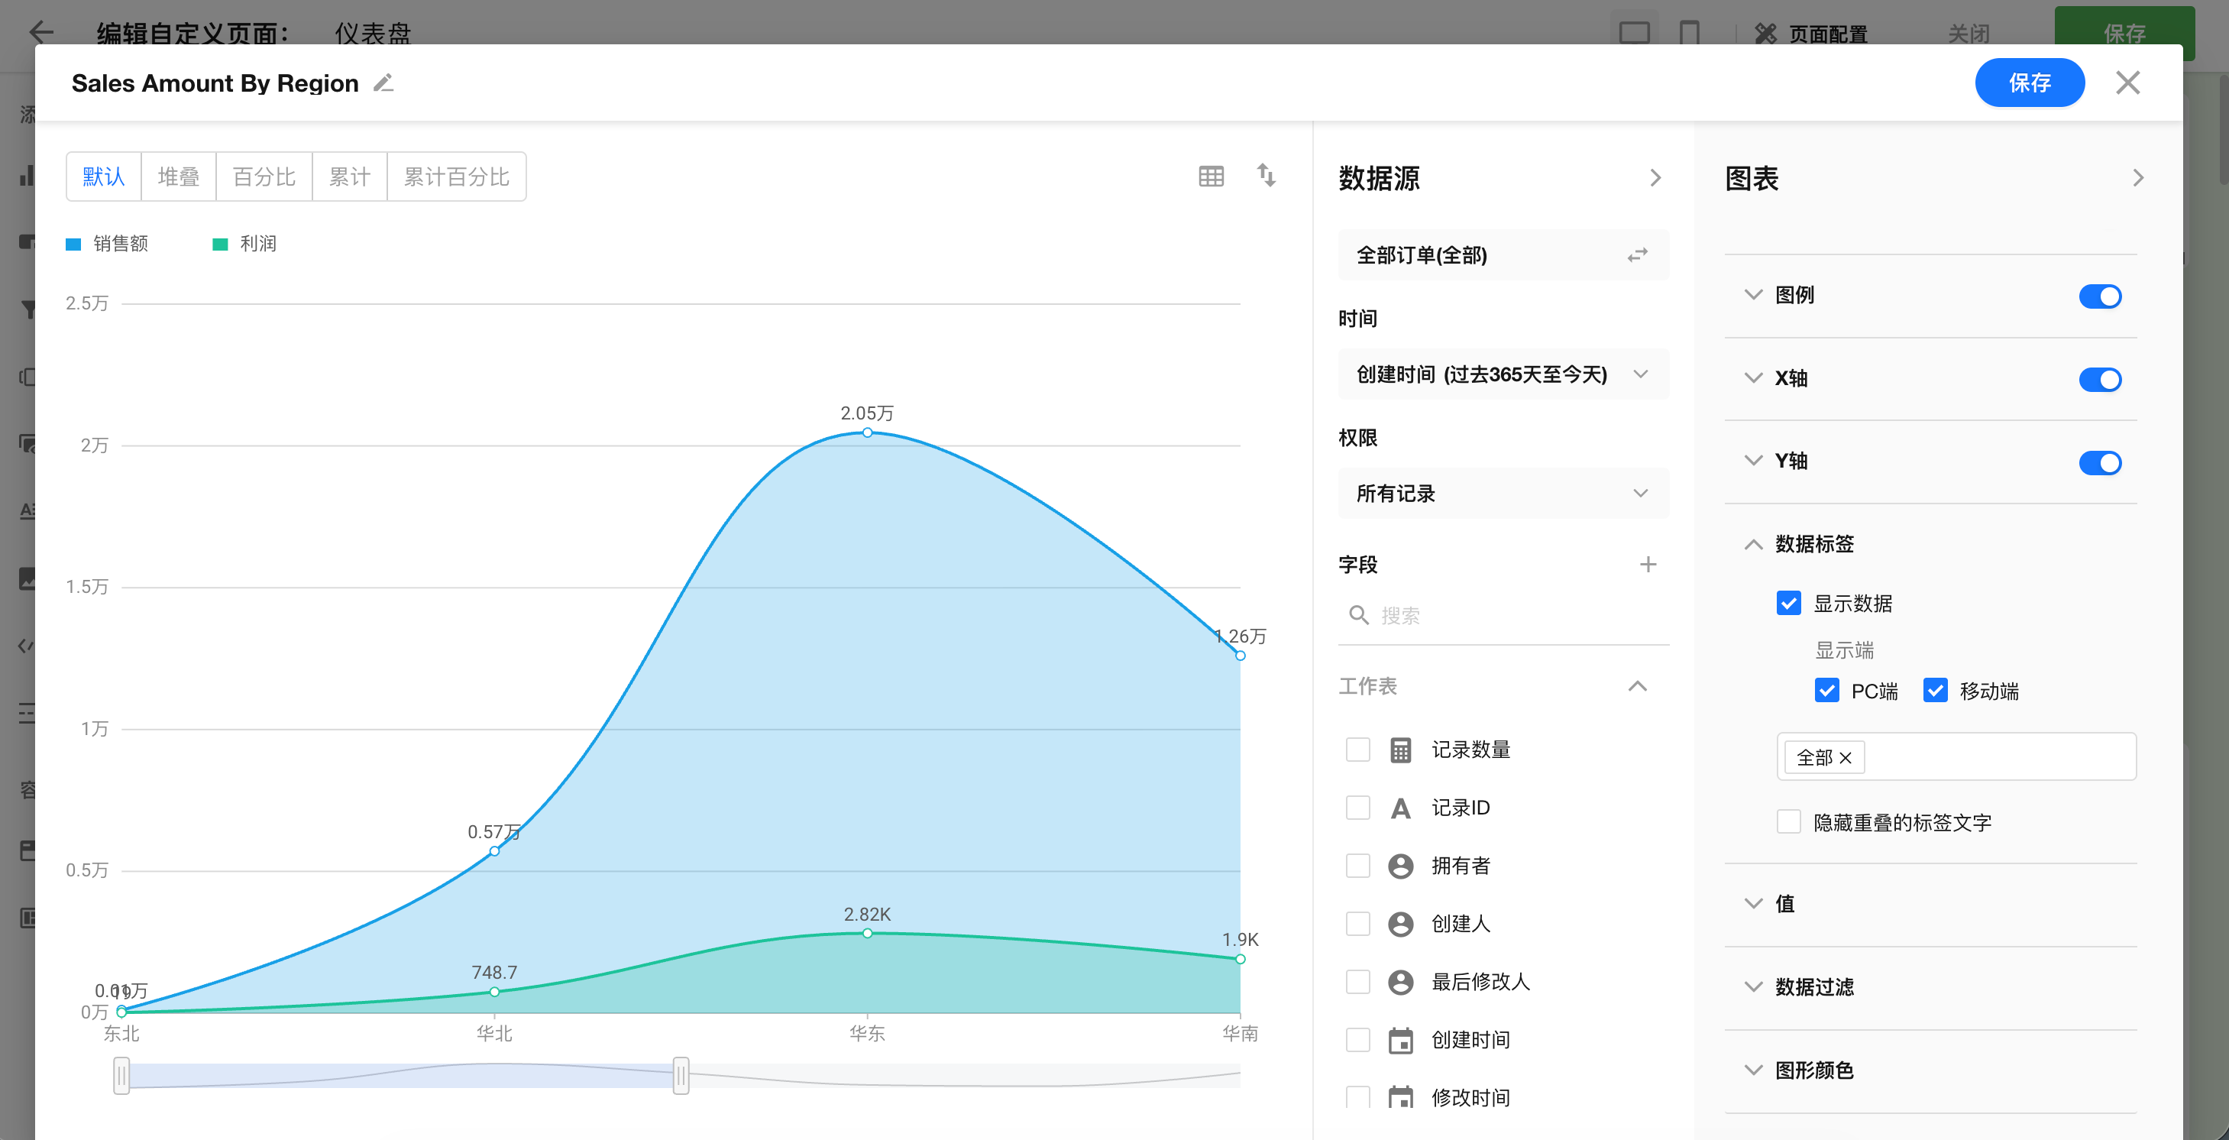Screen dimensions: 2229x1140
Task: Switch to table view icon
Action: tap(1211, 177)
